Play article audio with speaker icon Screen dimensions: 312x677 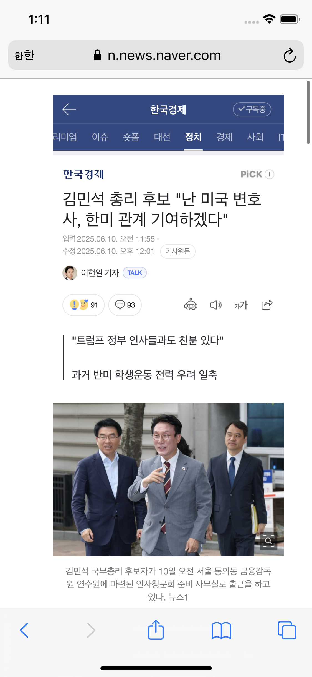216,305
